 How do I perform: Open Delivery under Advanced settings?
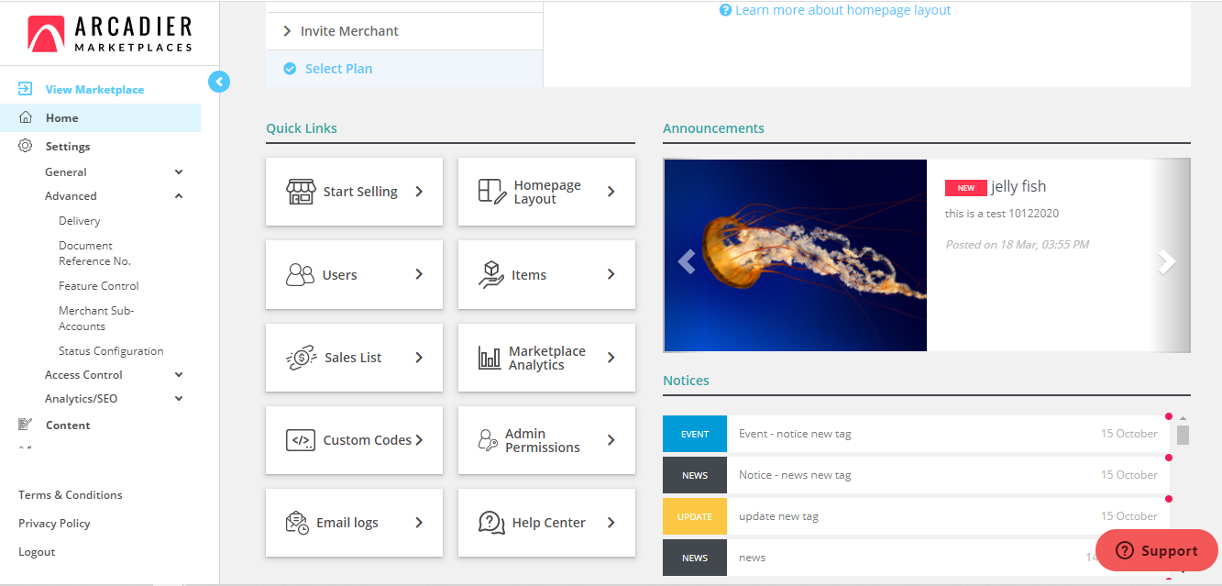(80, 220)
